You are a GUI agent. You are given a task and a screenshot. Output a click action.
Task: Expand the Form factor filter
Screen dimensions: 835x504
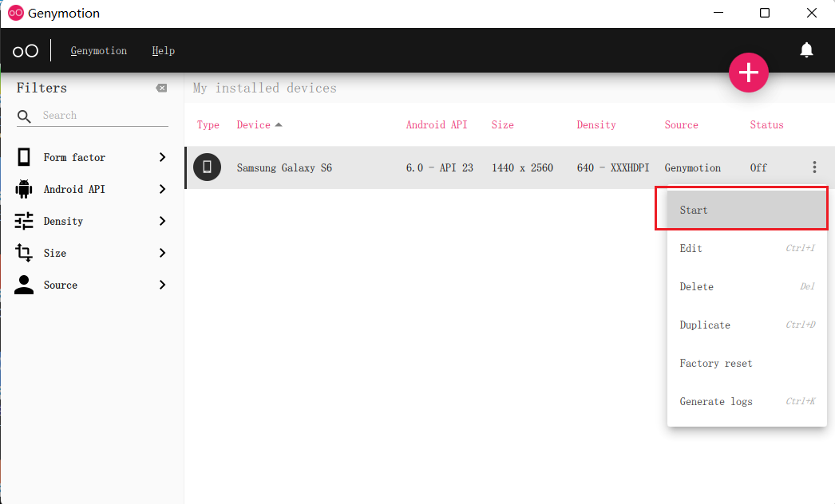tap(162, 157)
